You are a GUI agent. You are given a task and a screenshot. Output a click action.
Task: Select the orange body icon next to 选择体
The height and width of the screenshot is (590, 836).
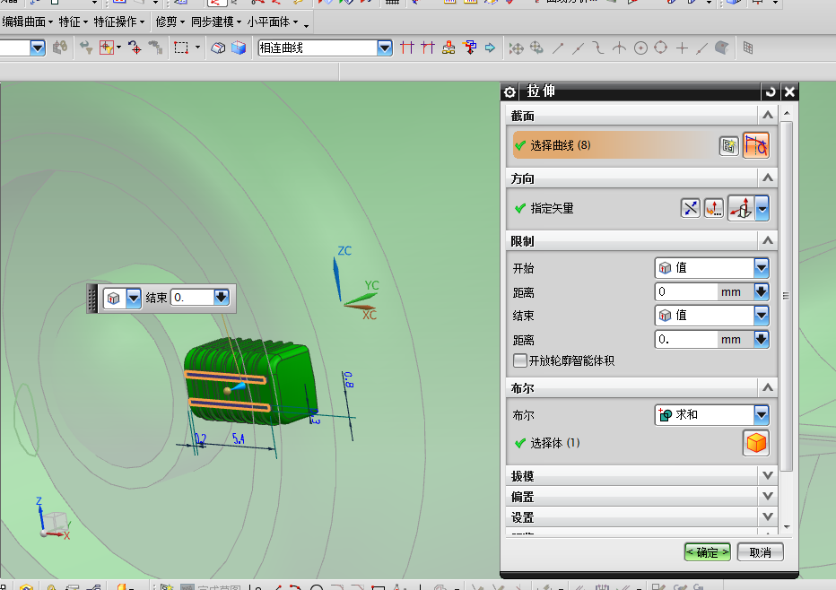pyautogui.click(x=756, y=442)
